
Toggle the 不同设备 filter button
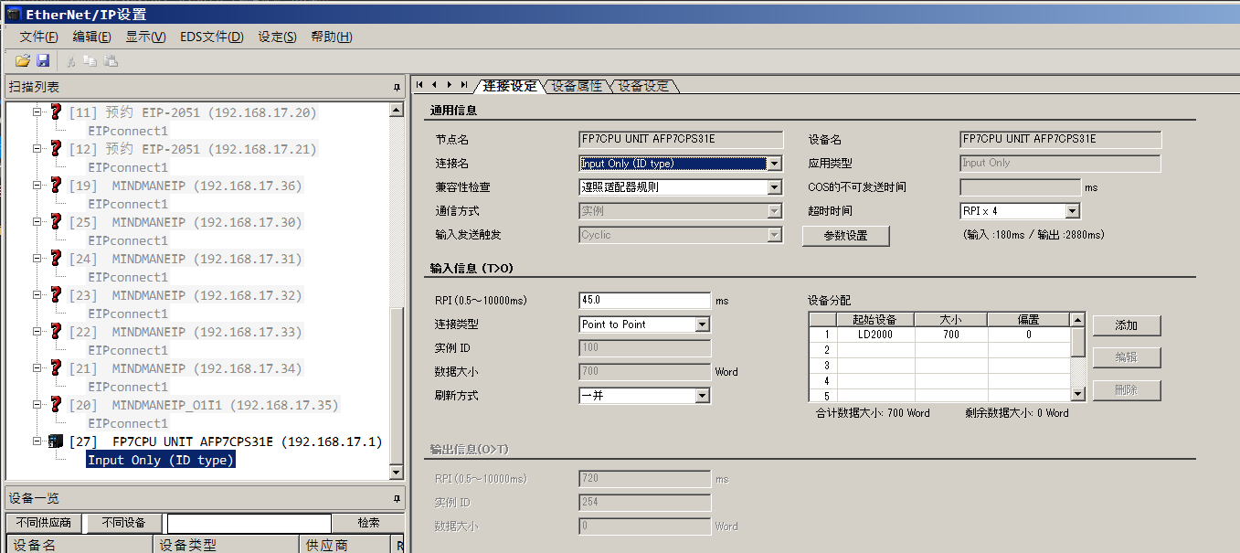pyautogui.click(x=123, y=523)
